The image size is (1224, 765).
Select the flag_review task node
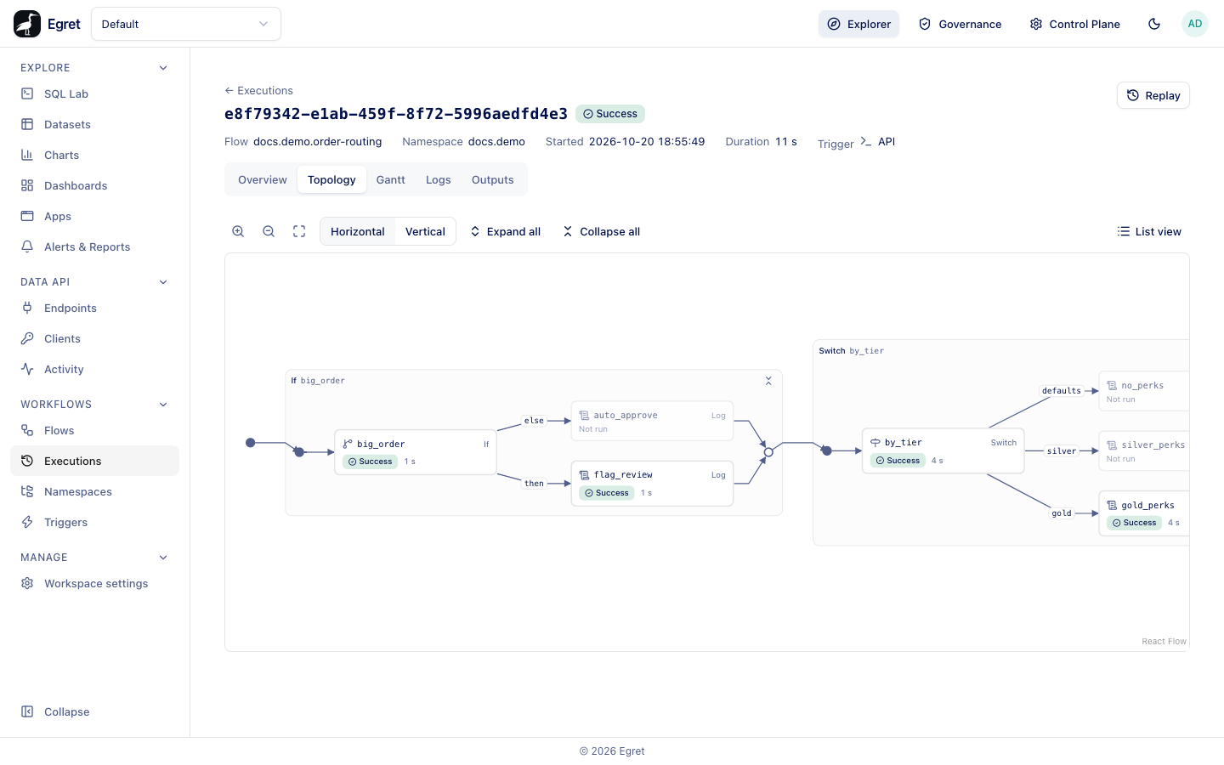tap(652, 483)
